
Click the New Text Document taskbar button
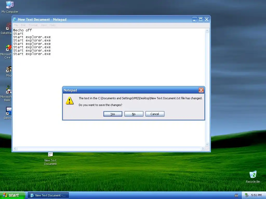(x=48, y=195)
